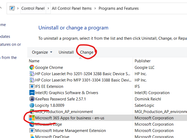Select the Microsoft Intune Management Extension icon
This screenshot has width=187, height=138.
coord(32,131)
